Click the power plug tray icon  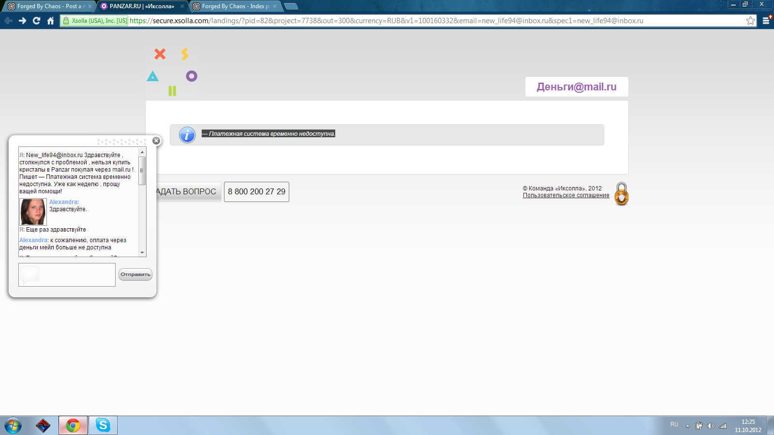click(699, 426)
